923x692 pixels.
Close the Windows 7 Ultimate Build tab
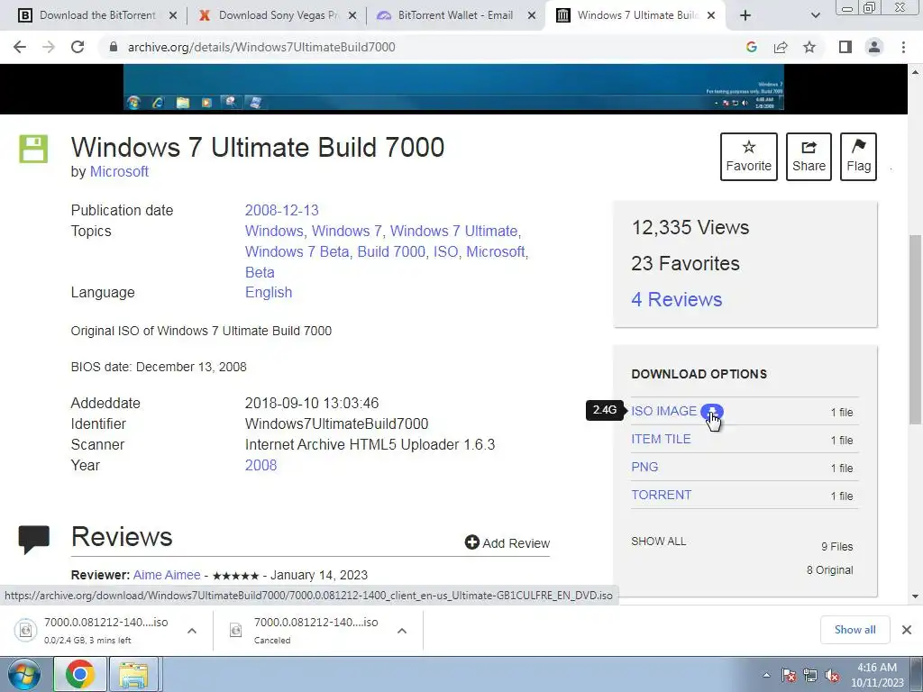tap(711, 16)
